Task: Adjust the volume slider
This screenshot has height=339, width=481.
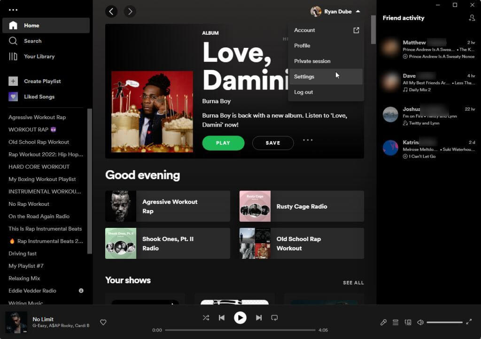Action: (444, 322)
